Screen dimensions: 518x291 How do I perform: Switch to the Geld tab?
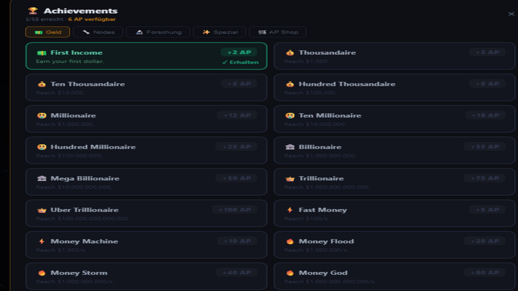point(48,32)
